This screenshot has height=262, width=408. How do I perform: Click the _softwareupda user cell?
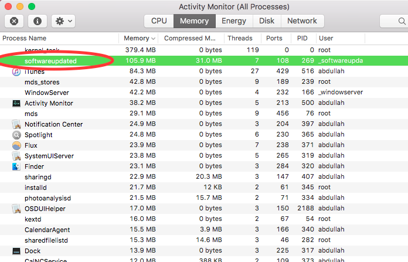pos(341,60)
